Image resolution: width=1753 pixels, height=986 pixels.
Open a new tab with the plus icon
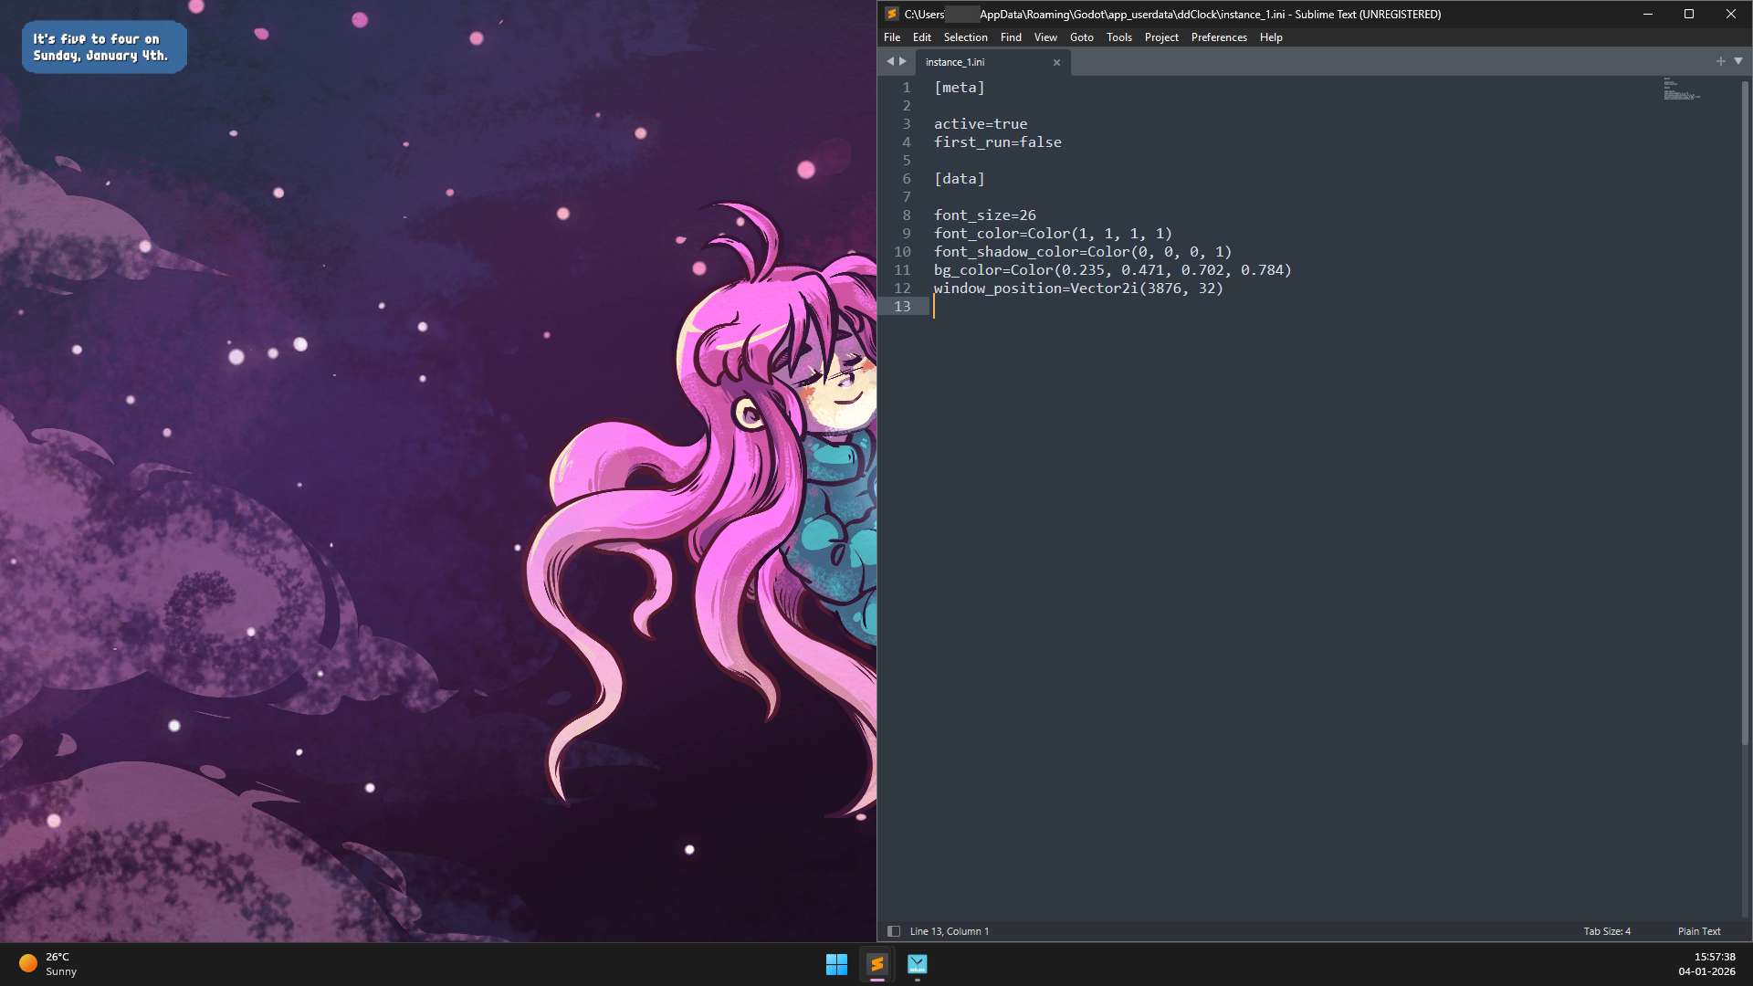1720,61
